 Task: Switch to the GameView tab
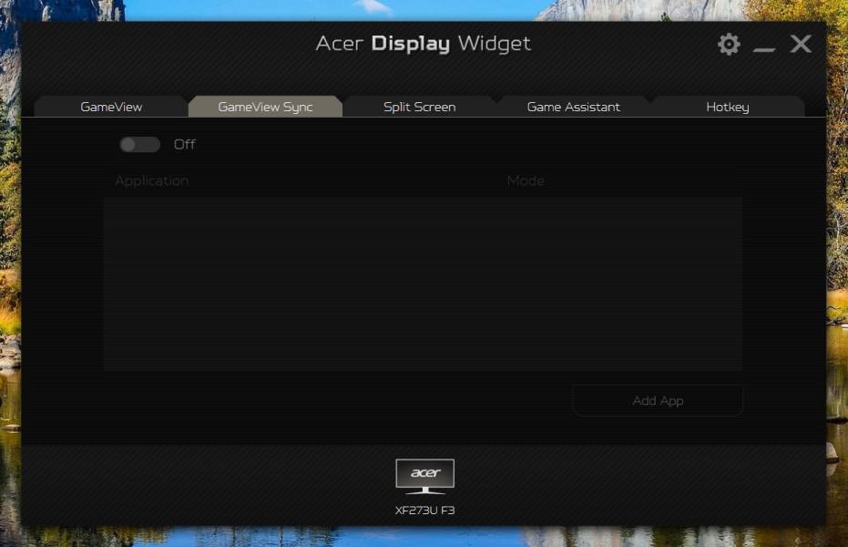click(x=112, y=107)
